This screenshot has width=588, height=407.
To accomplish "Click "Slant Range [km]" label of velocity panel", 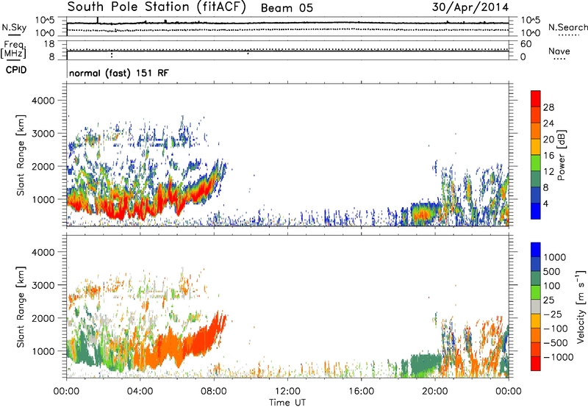I will (21, 306).
